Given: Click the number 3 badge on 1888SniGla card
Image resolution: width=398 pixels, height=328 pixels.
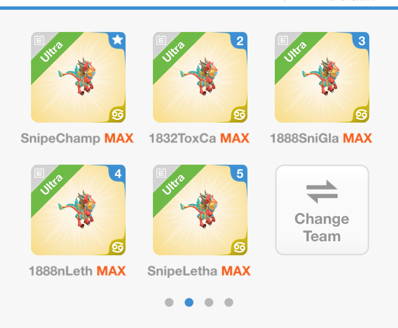Looking at the screenshot, I should pos(361,41).
